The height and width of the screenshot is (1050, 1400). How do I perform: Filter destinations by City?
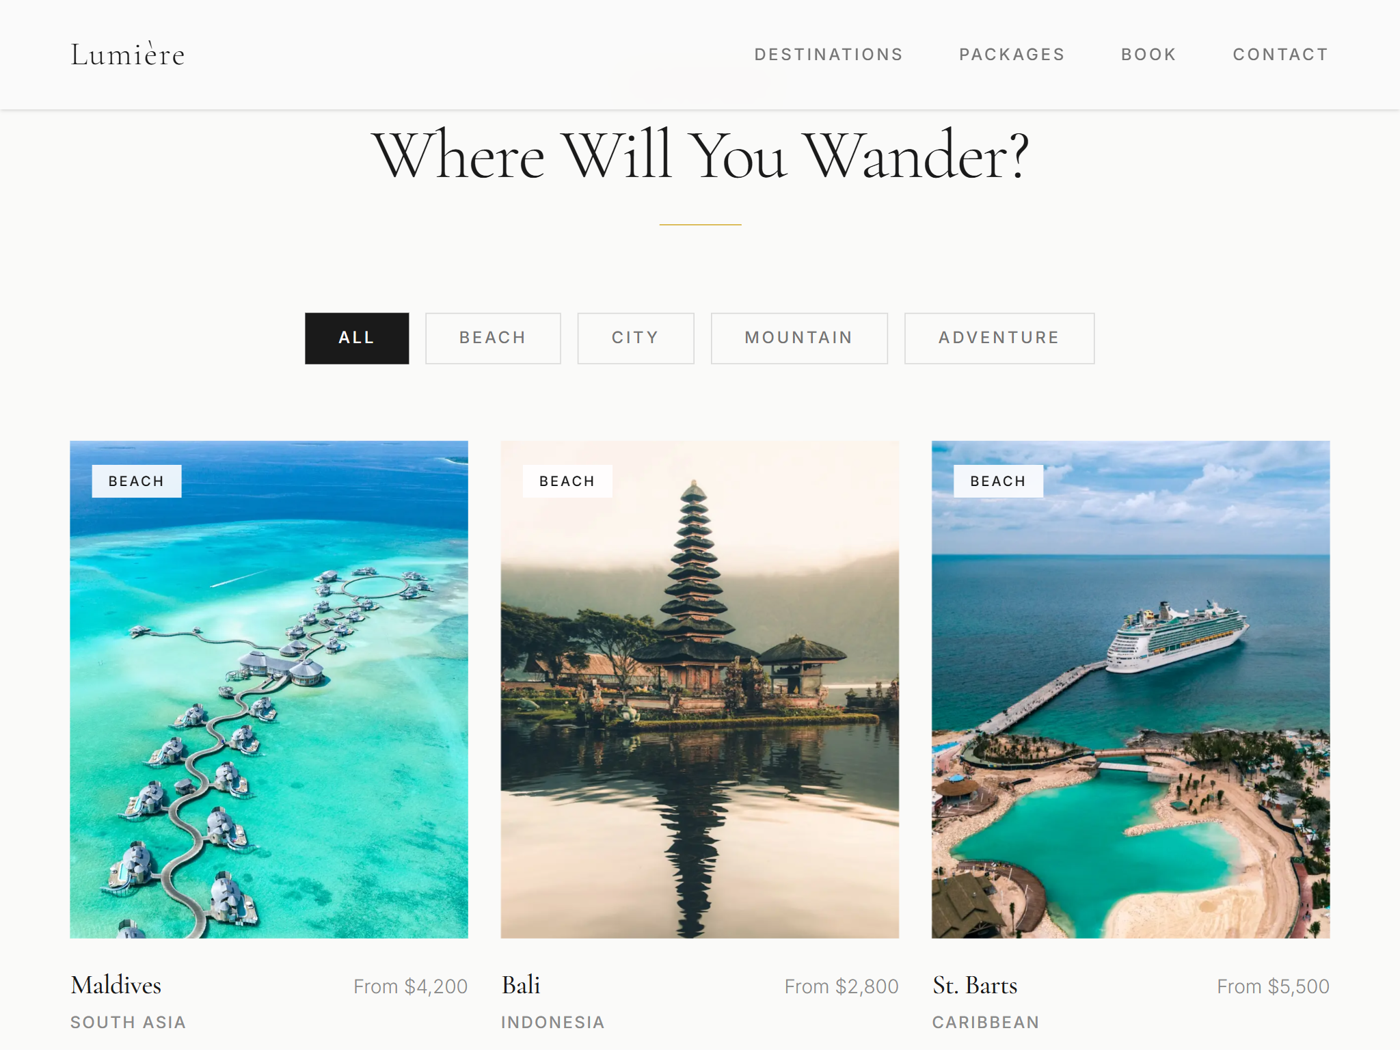636,338
